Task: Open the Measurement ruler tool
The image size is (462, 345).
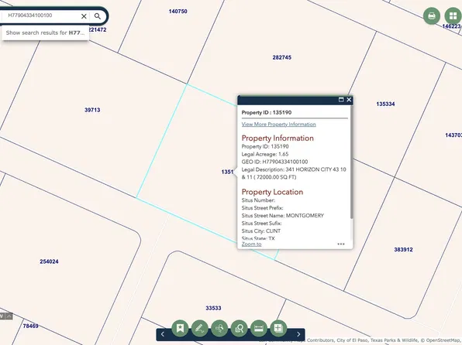Action: [259, 329]
